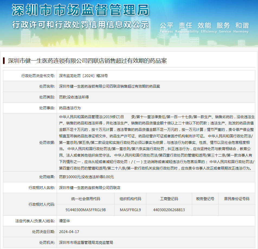
Task: Click the 深圳市市场监督管理局龙岗监管局 authority name
Action: pyautogui.click(x=86, y=243)
